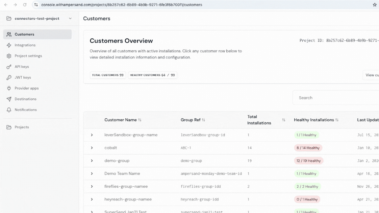Expand the demo-group customer row
Screen dimensions: 379x213
[x=92, y=160]
